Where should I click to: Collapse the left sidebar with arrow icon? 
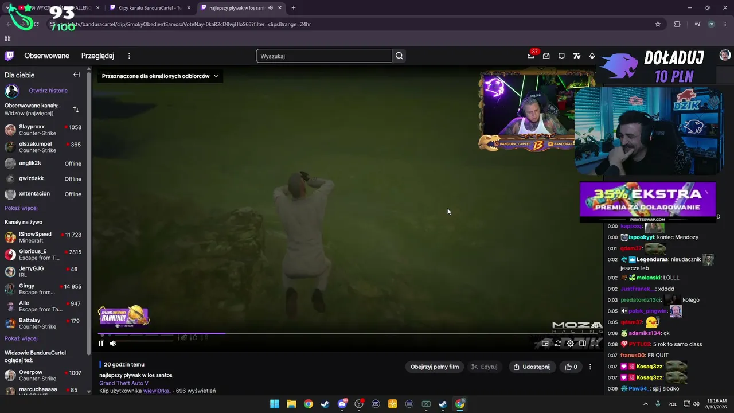pyautogui.click(x=76, y=75)
